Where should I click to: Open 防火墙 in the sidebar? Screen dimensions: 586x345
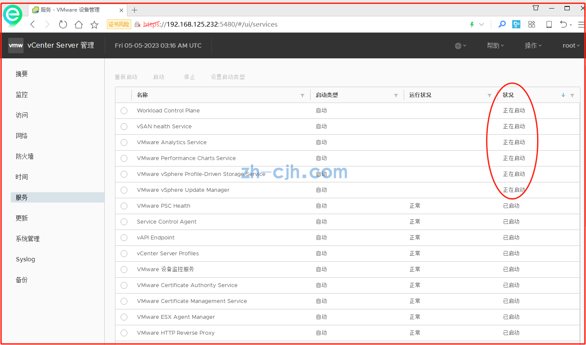tap(25, 156)
